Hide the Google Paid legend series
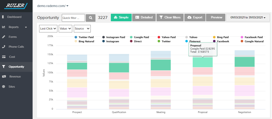Image resolution: width=272 pixels, height=119 pixels. pyautogui.click(x=141, y=37)
